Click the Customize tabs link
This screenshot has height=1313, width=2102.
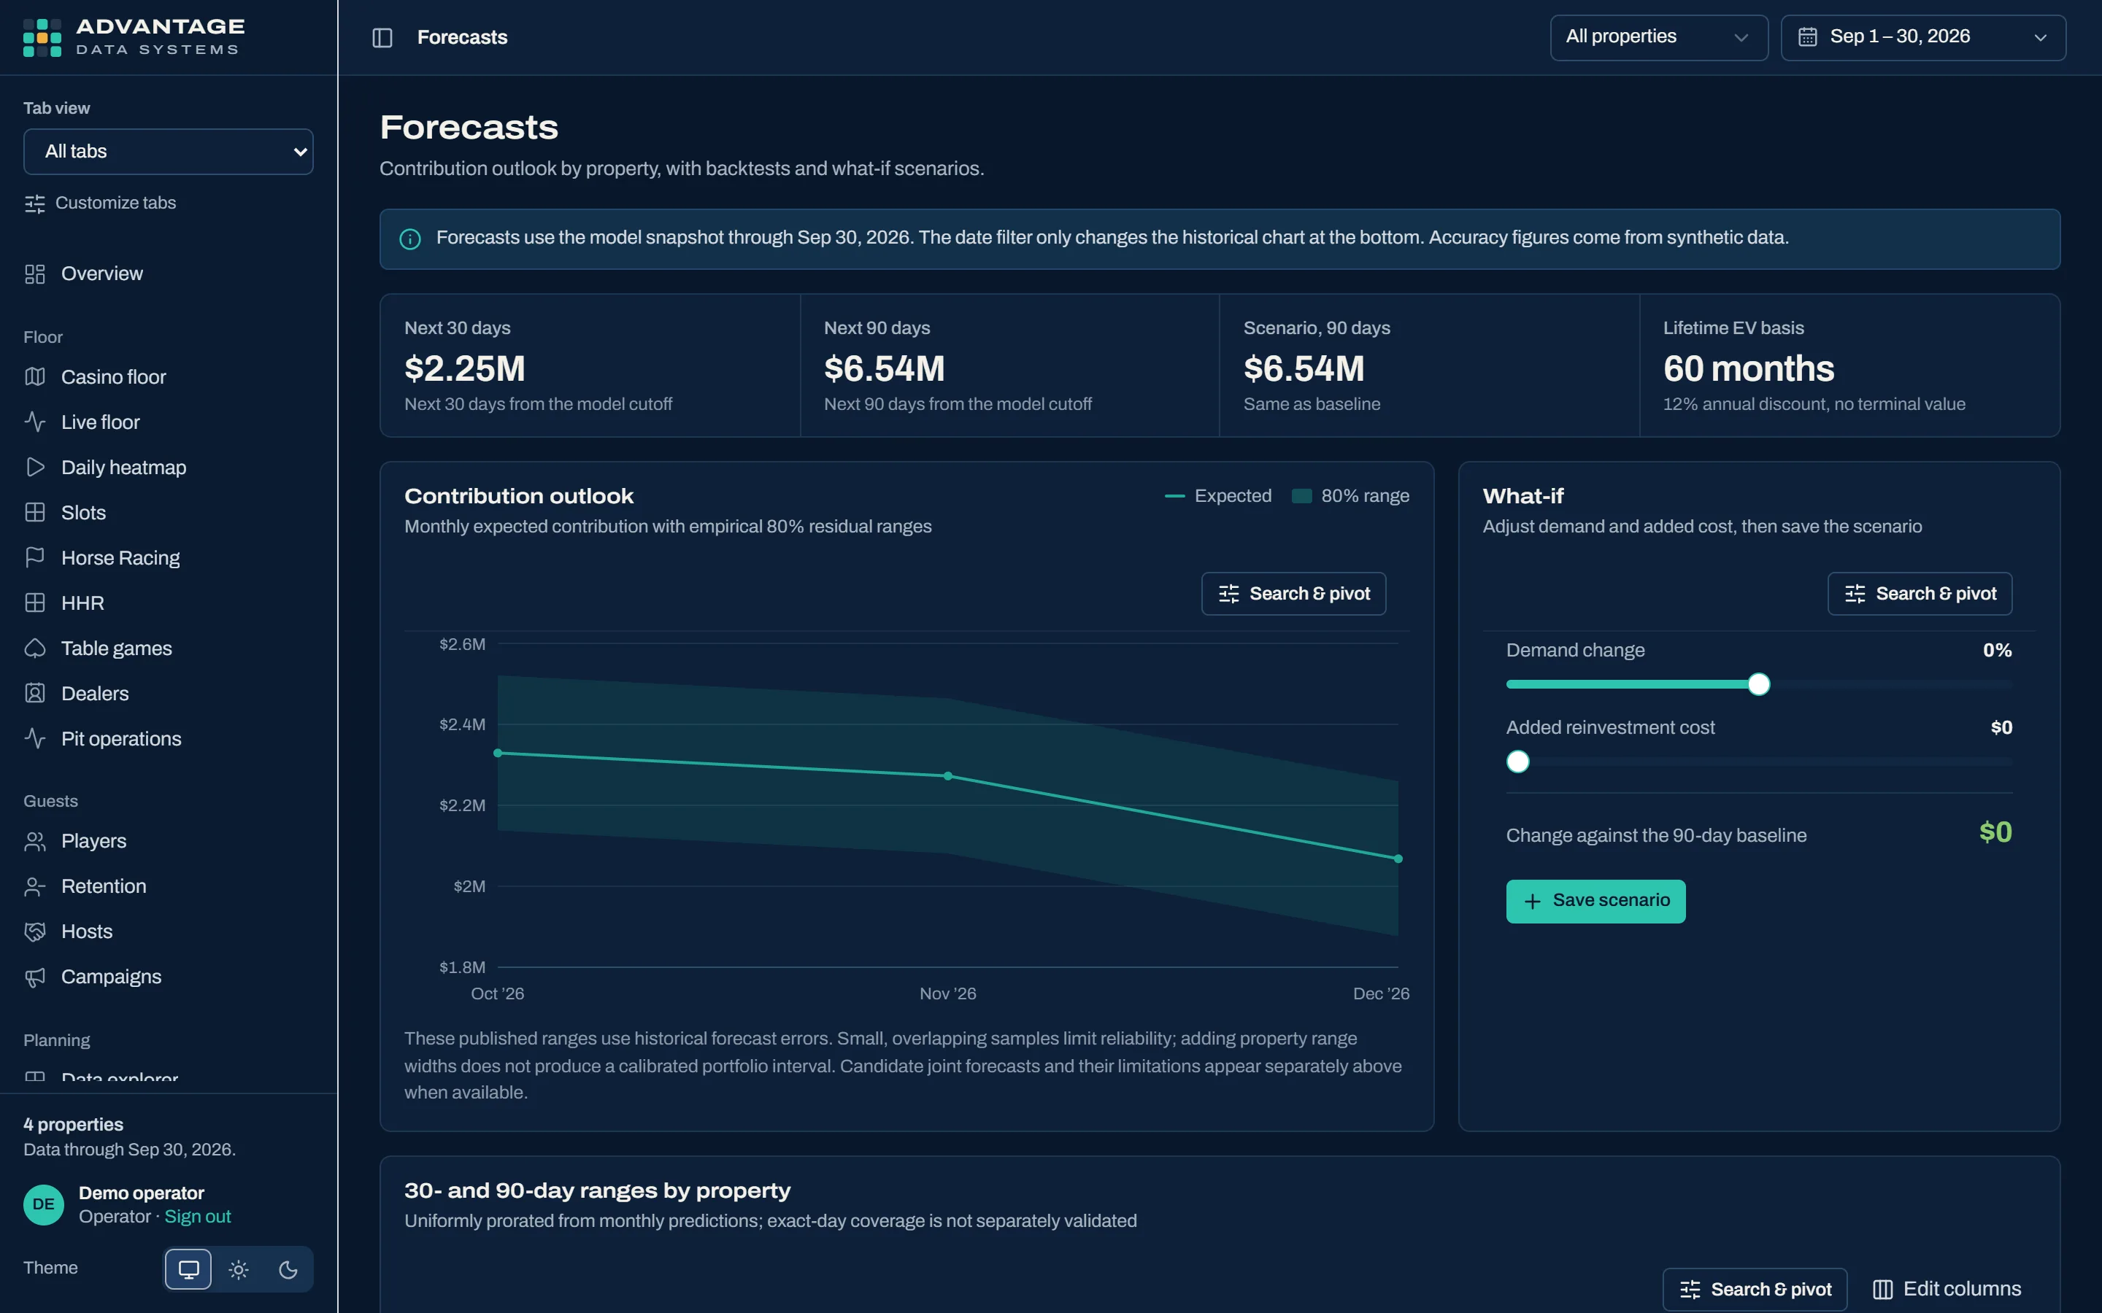point(100,204)
